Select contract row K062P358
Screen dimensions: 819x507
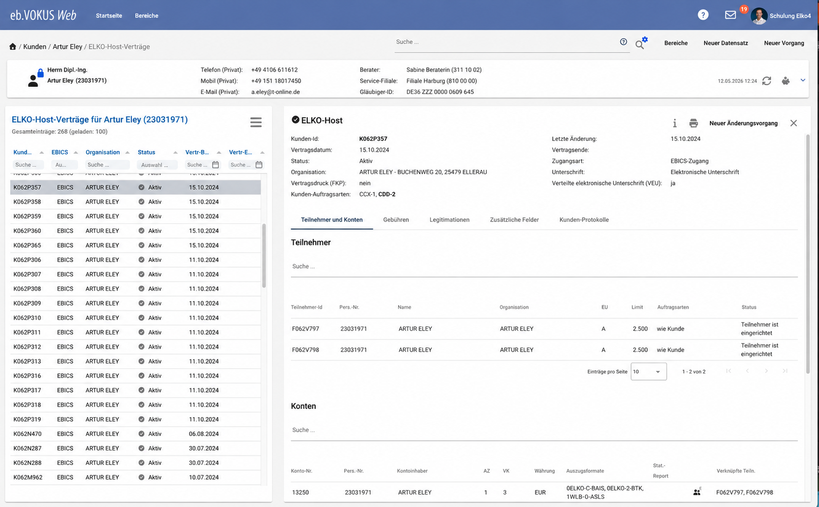tap(136, 202)
